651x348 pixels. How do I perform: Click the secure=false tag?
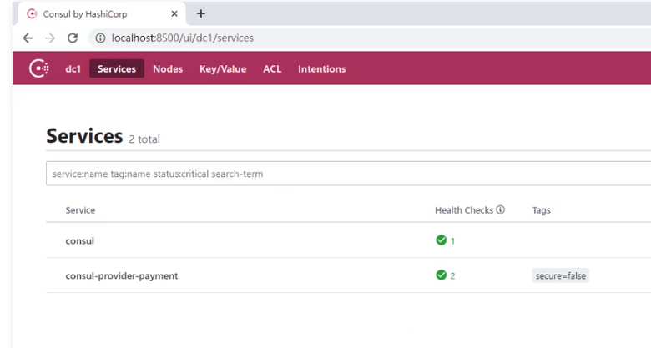561,275
